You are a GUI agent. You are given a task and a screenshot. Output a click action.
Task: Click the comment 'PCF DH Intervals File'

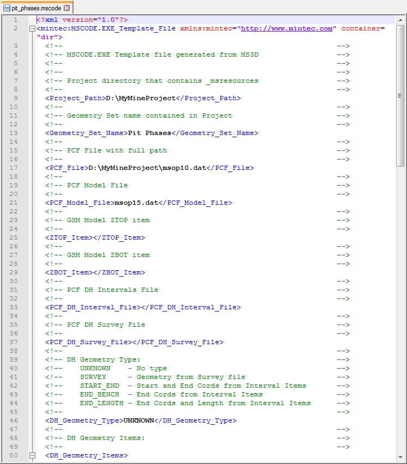point(113,290)
